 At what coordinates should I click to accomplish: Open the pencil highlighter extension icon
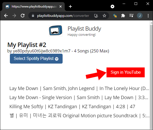pos(115,16)
